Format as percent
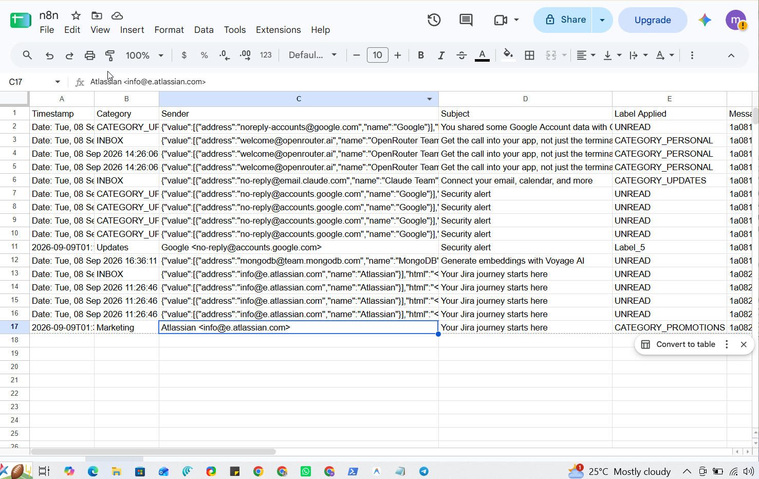The height and width of the screenshot is (479, 759). (x=204, y=55)
